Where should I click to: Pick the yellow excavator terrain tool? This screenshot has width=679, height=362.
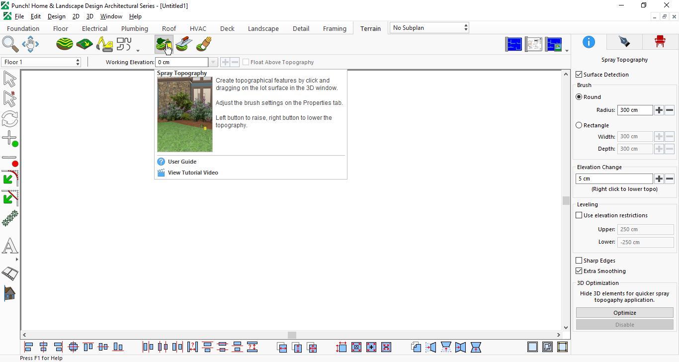pos(104,44)
